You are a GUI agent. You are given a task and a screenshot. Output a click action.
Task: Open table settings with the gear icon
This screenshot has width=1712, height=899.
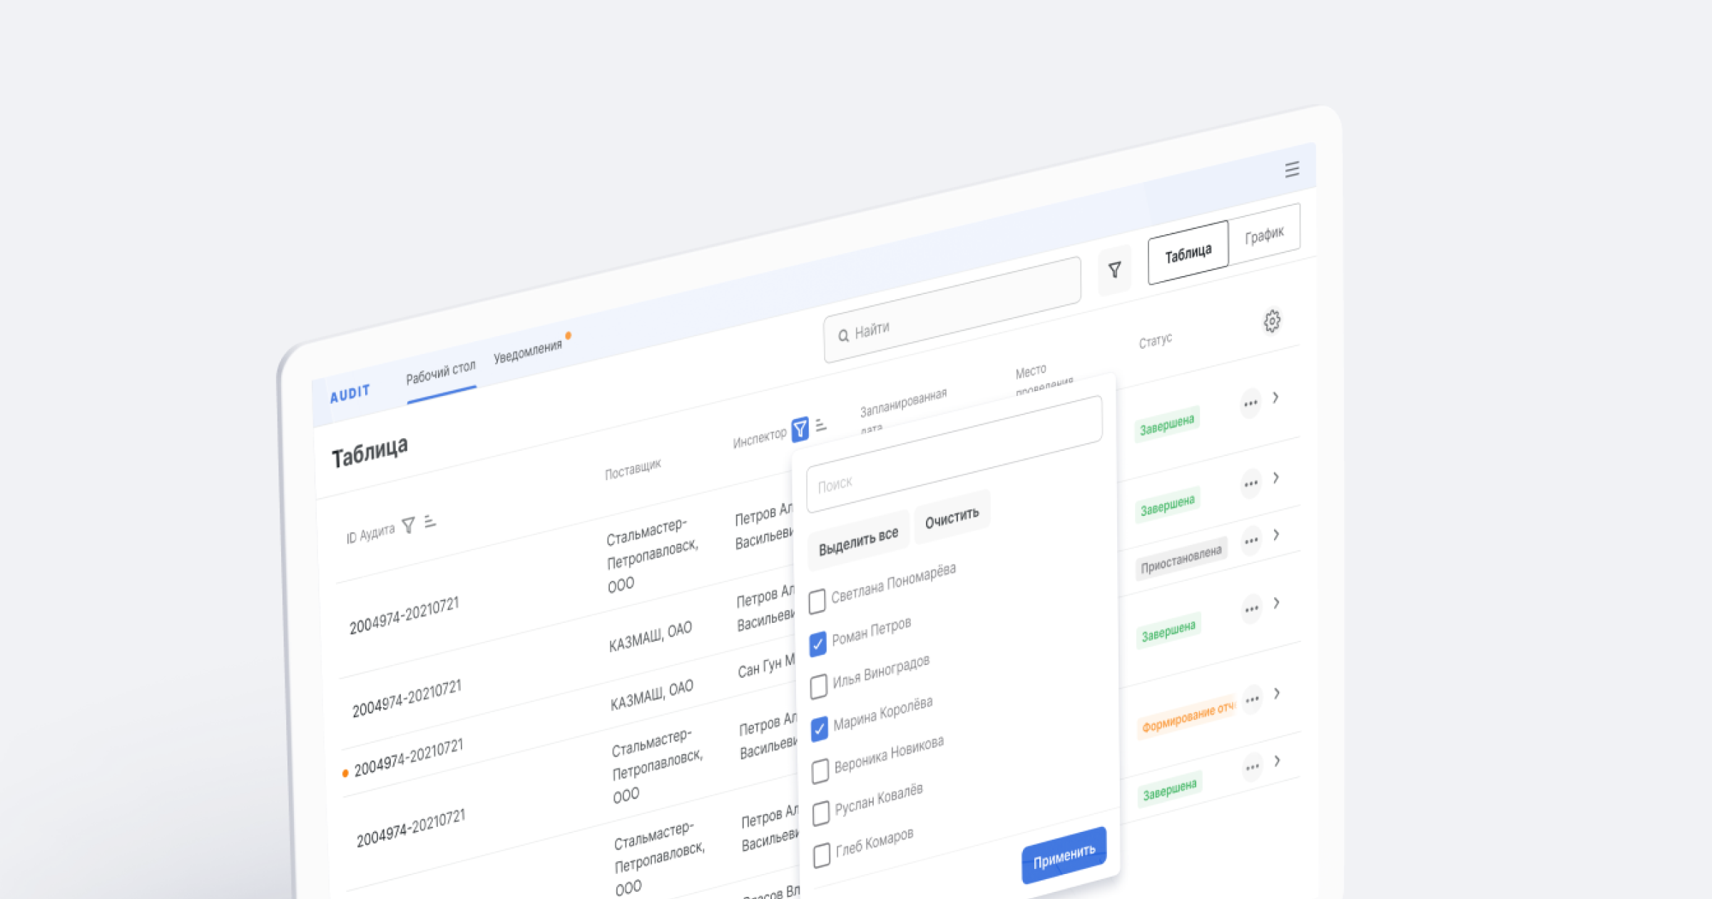pyautogui.click(x=1272, y=322)
